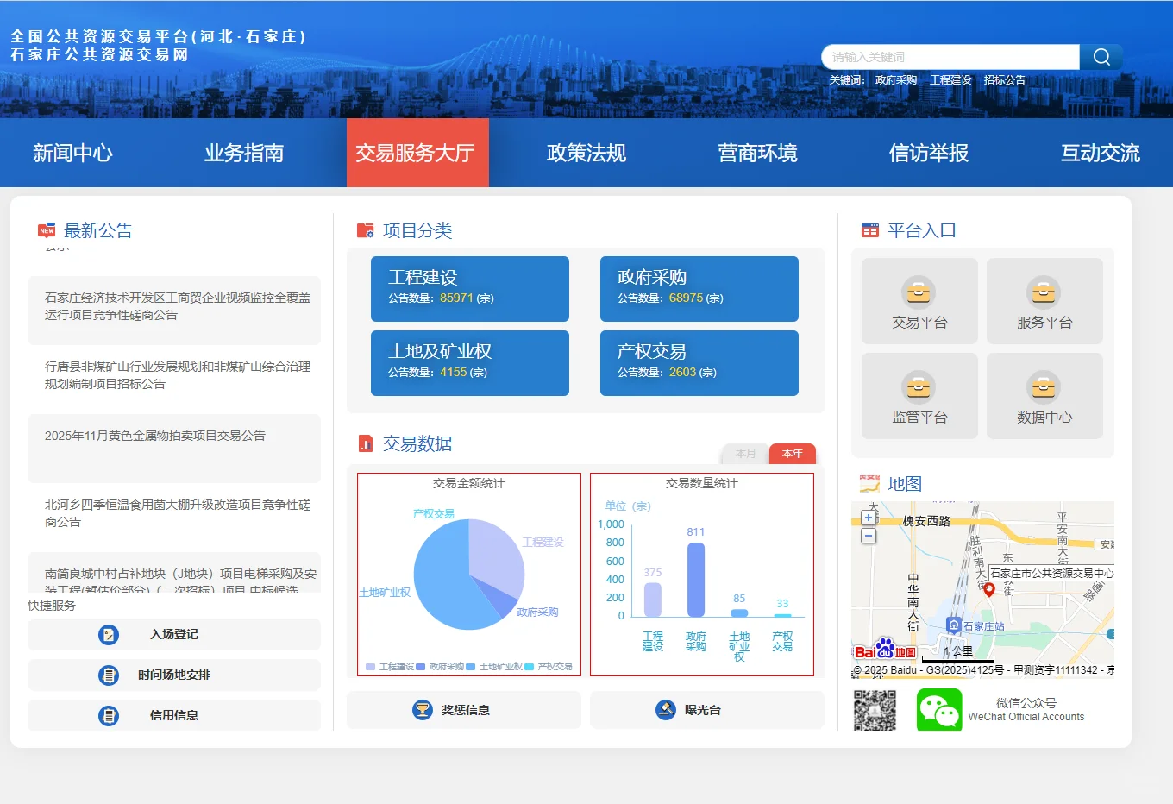Open 曝光台 via its megaphone icon

(665, 709)
